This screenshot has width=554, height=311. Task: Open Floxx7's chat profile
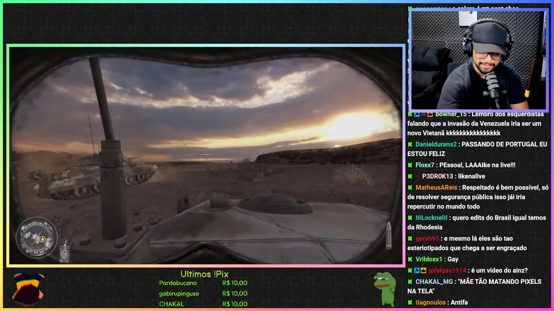point(425,165)
